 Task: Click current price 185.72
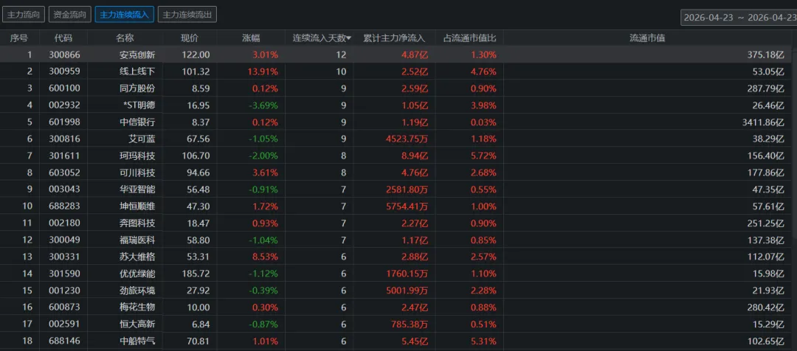pyautogui.click(x=196, y=274)
